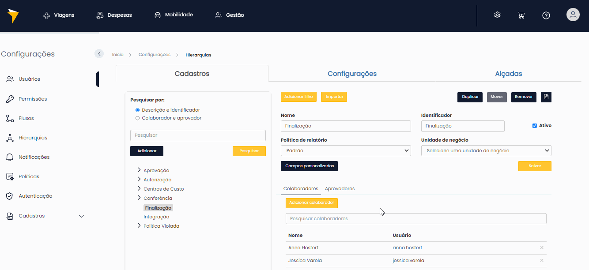Remove Anna Hostert with the X icon
This screenshot has width=589, height=270.
point(542,247)
